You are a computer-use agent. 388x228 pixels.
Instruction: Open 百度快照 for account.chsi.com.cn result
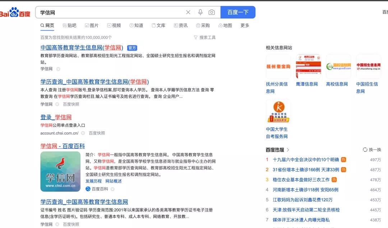(97, 133)
